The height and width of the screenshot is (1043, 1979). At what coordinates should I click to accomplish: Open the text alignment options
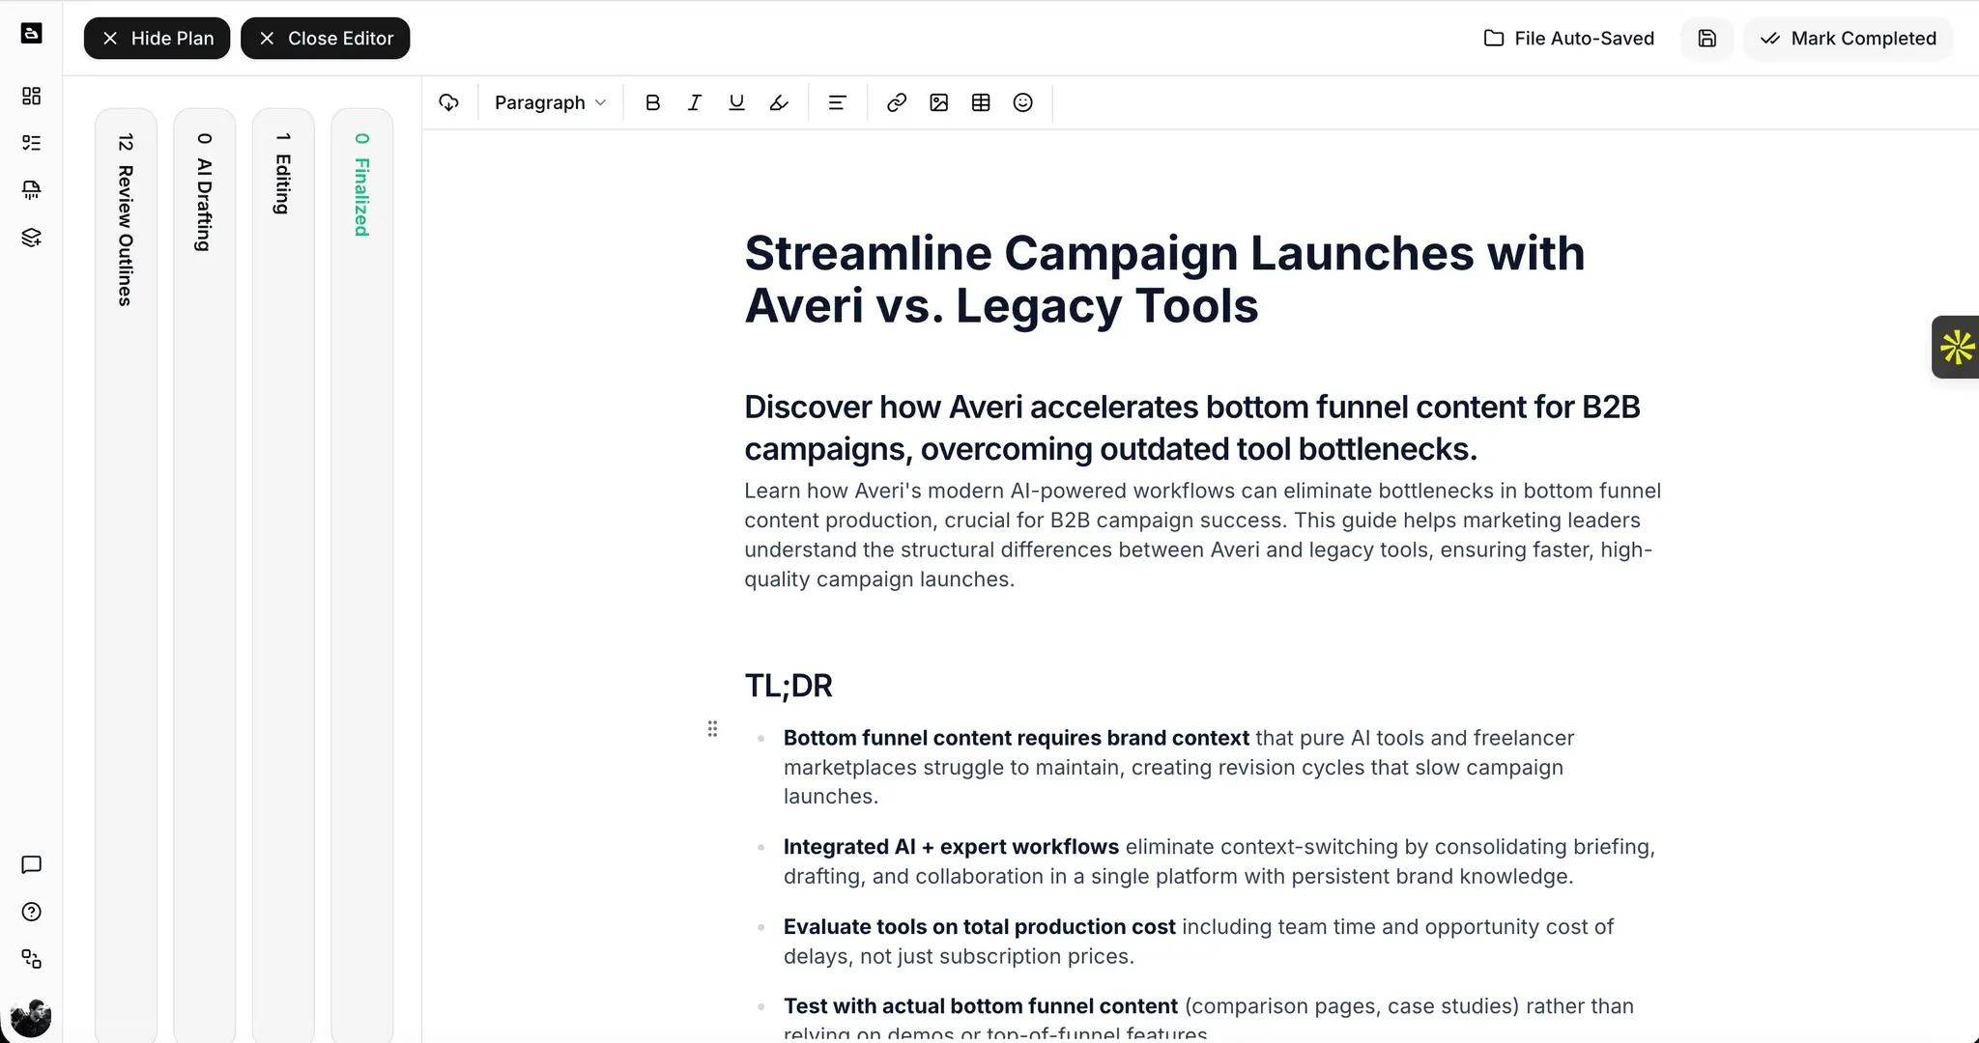click(837, 102)
